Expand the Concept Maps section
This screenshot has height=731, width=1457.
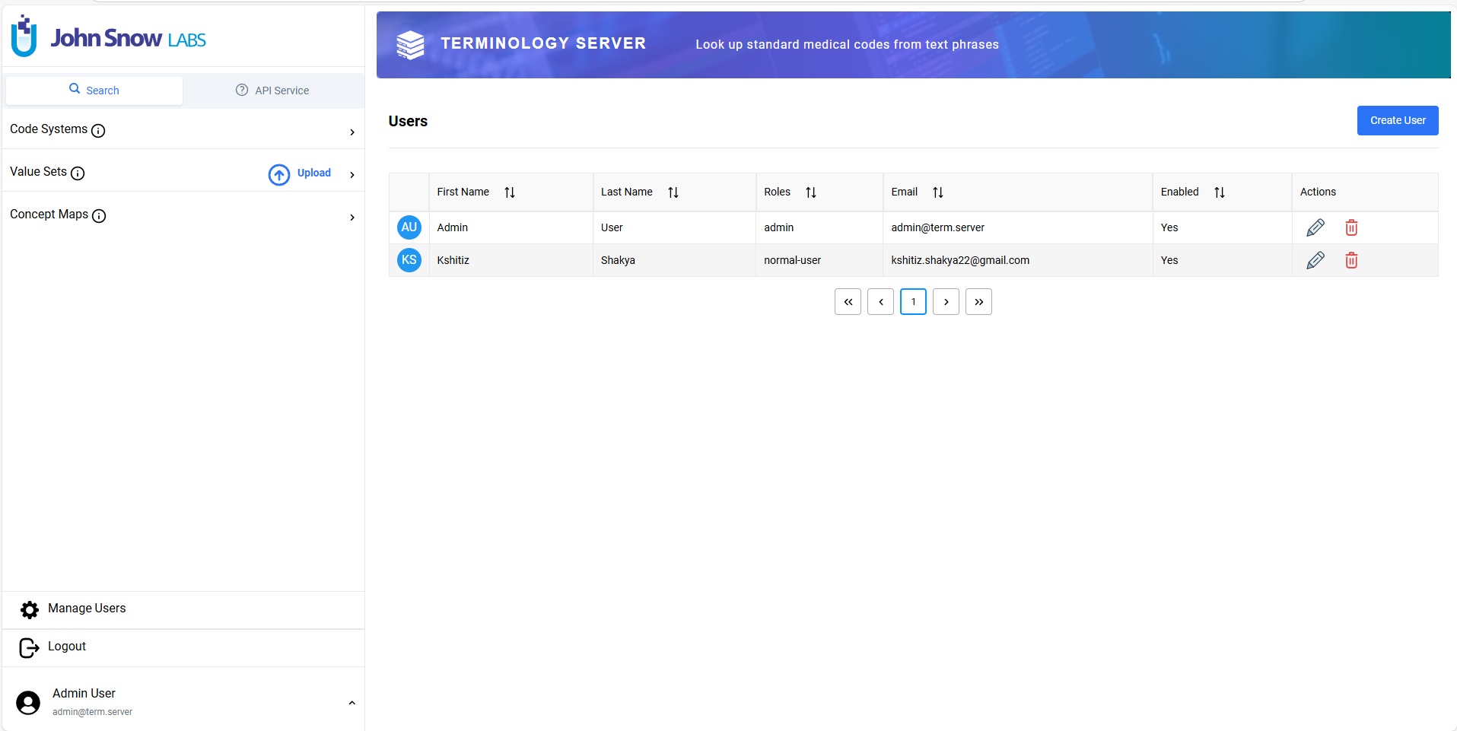tap(352, 218)
